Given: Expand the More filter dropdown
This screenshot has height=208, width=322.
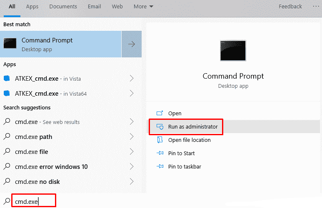Looking at the screenshot, I should coord(143,7).
